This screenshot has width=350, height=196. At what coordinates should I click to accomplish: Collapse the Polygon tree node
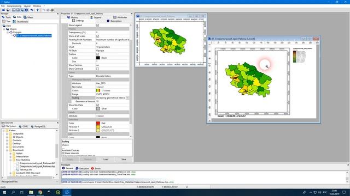[8, 33]
